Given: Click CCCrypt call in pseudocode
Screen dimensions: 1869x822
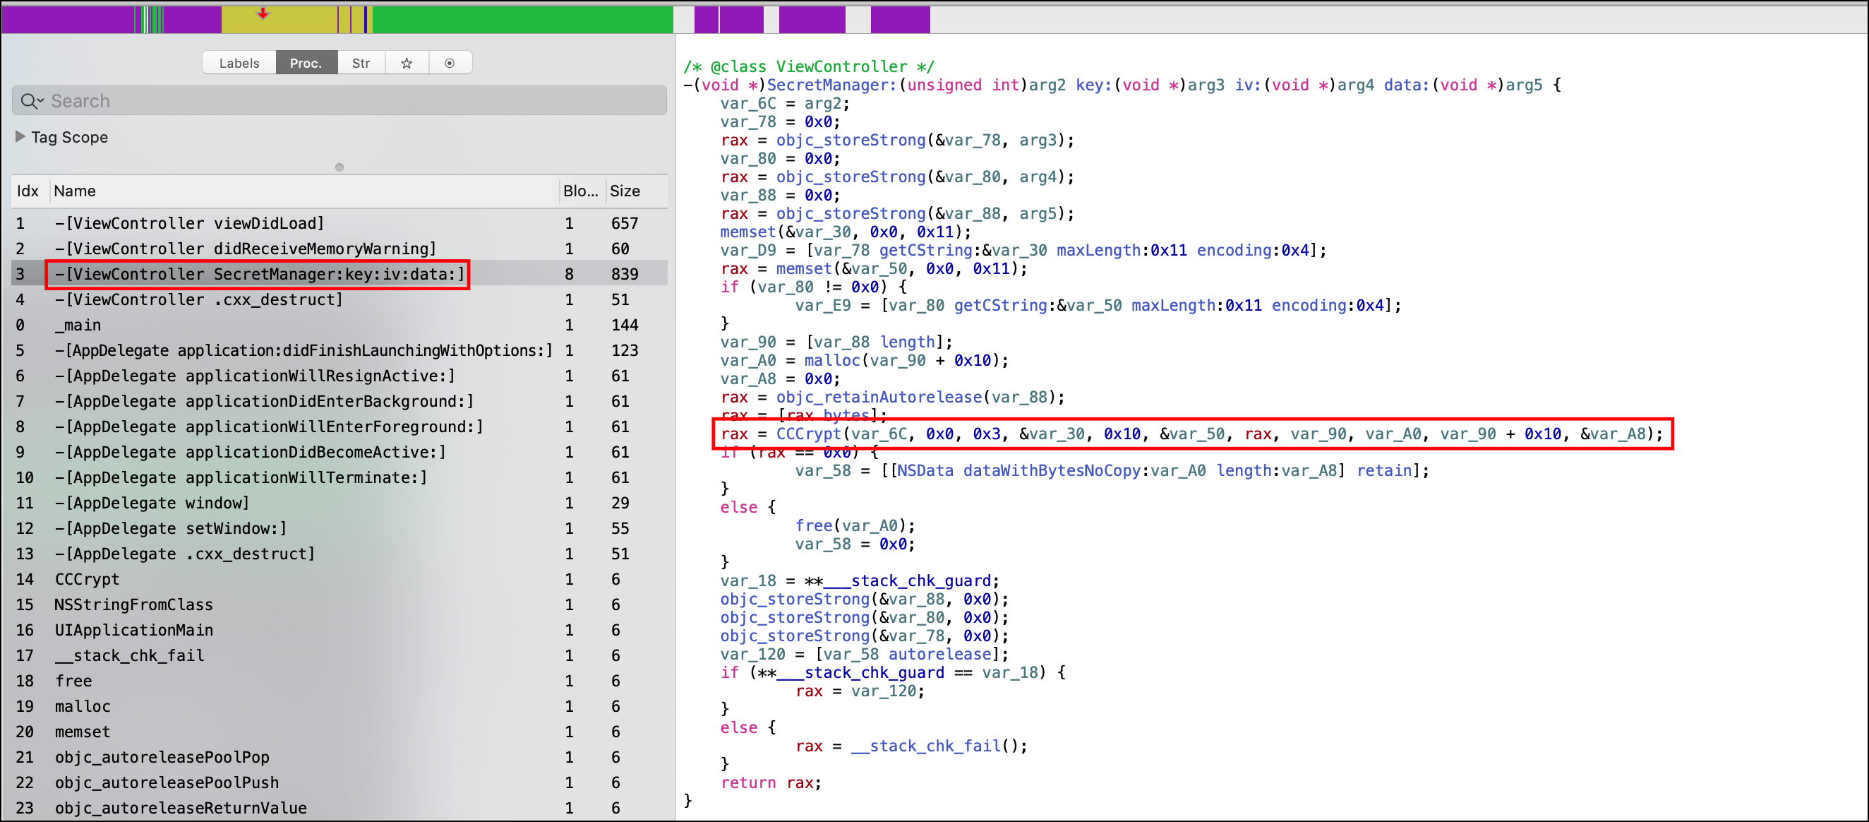Looking at the screenshot, I should click(807, 434).
